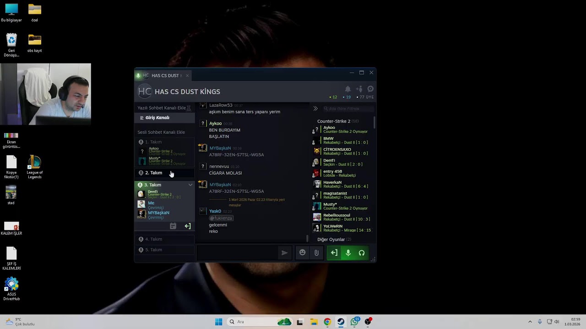Toggle headphone audio output in voice bar
Image resolution: width=586 pixels, height=329 pixels.
point(362,253)
